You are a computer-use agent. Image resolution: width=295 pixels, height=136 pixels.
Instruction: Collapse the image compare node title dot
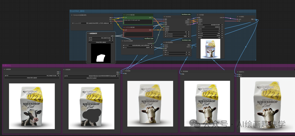pyautogui.click(x=238, y=72)
